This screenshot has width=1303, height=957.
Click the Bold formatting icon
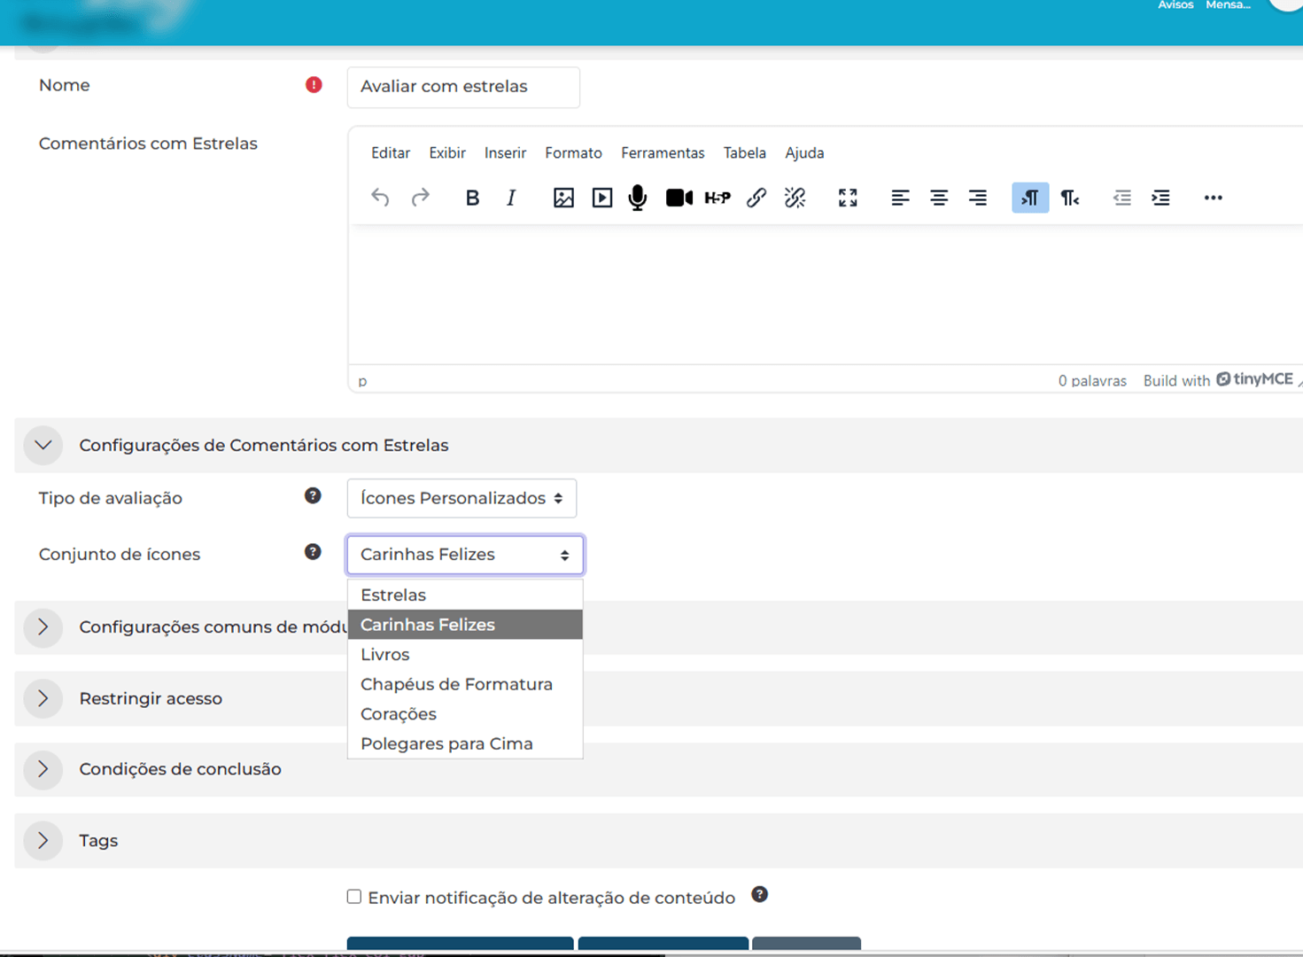click(472, 198)
